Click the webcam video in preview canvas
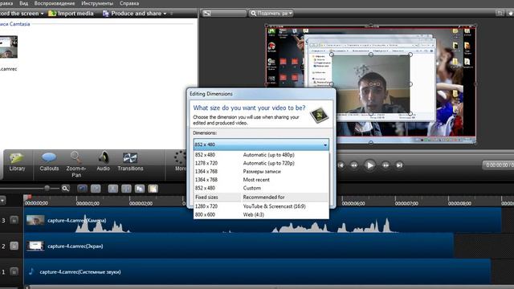The image size is (514, 289). click(x=371, y=84)
